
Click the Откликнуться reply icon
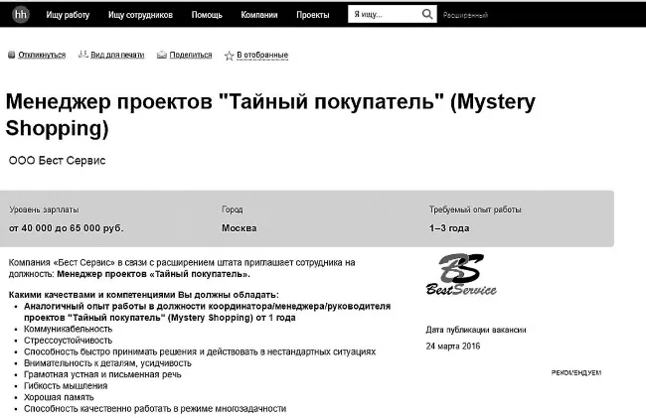pyautogui.click(x=12, y=55)
